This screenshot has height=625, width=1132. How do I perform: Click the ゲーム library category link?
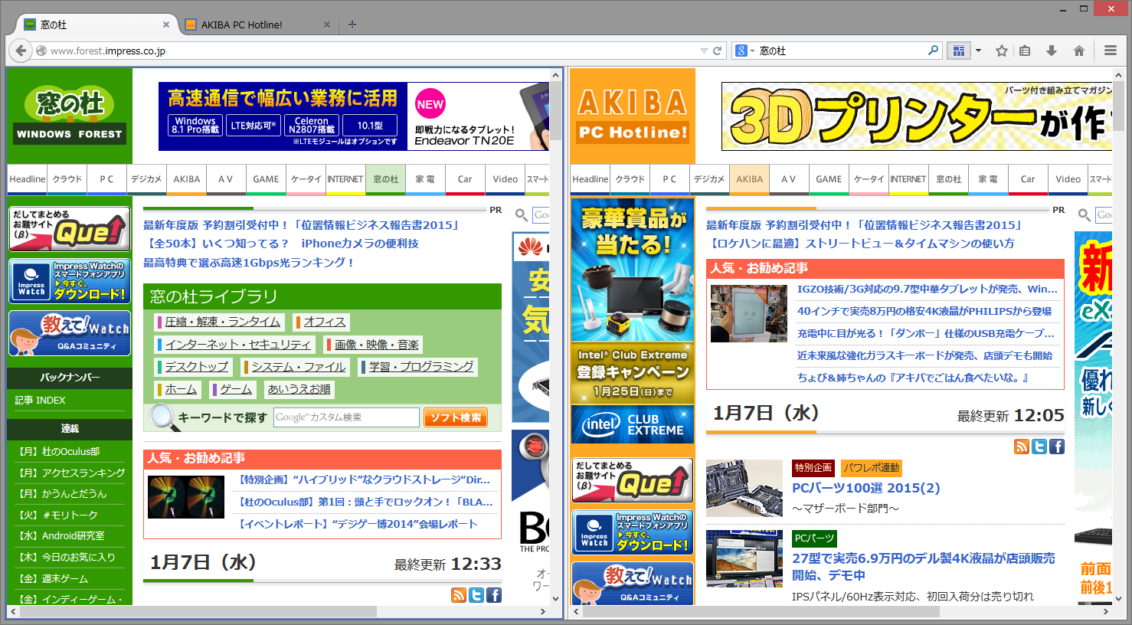(236, 389)
